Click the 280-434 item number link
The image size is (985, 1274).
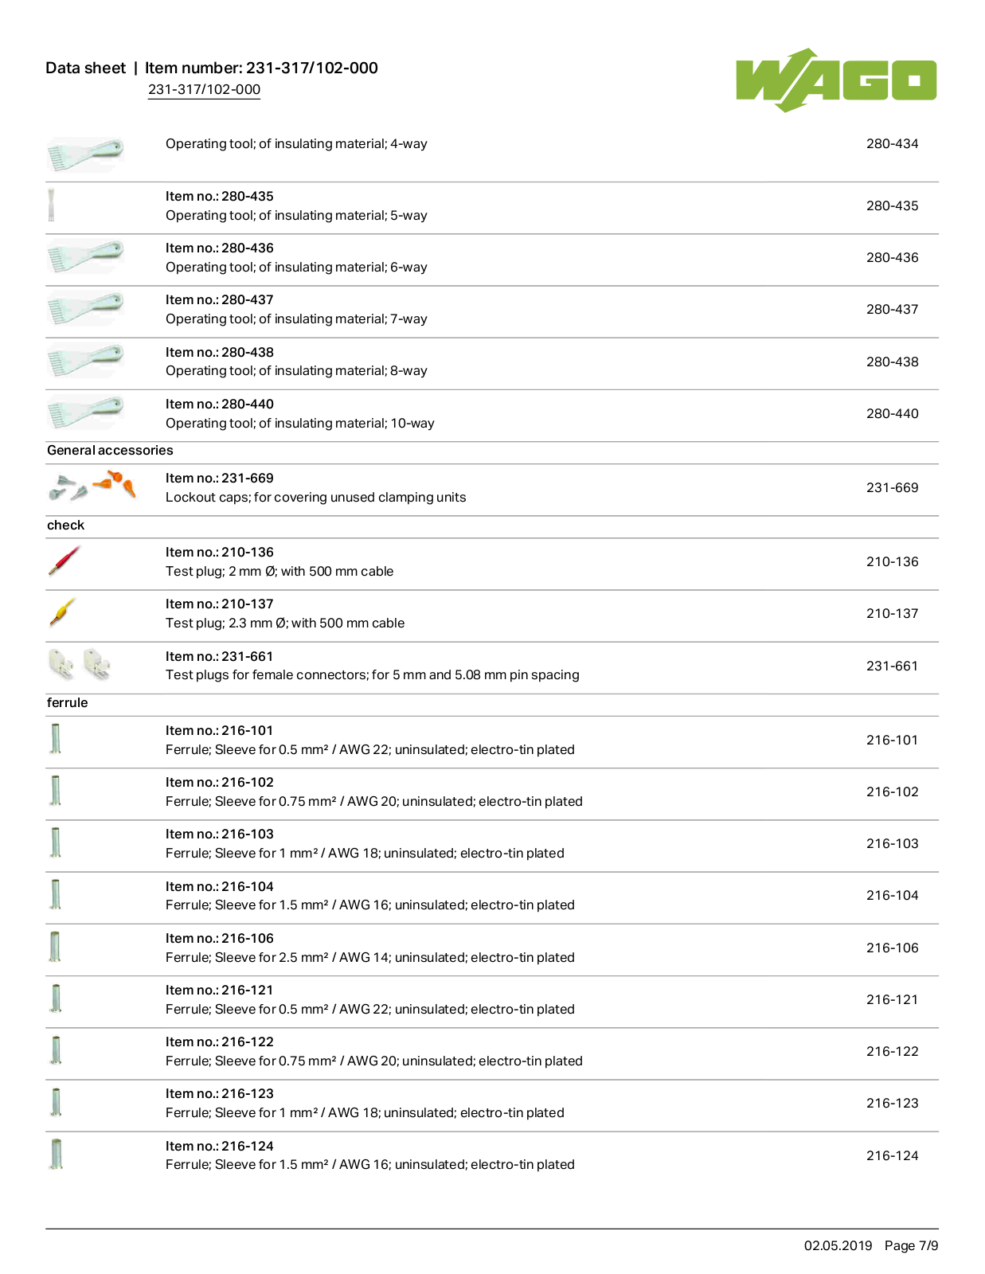892,144
